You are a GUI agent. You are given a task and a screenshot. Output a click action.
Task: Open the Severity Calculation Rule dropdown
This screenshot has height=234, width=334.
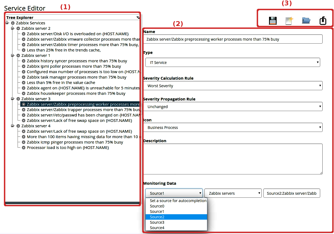coord(233,86)
